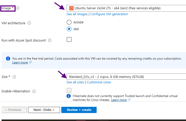
Task: Click the free trial banner info icon
Action: (8, 59)
